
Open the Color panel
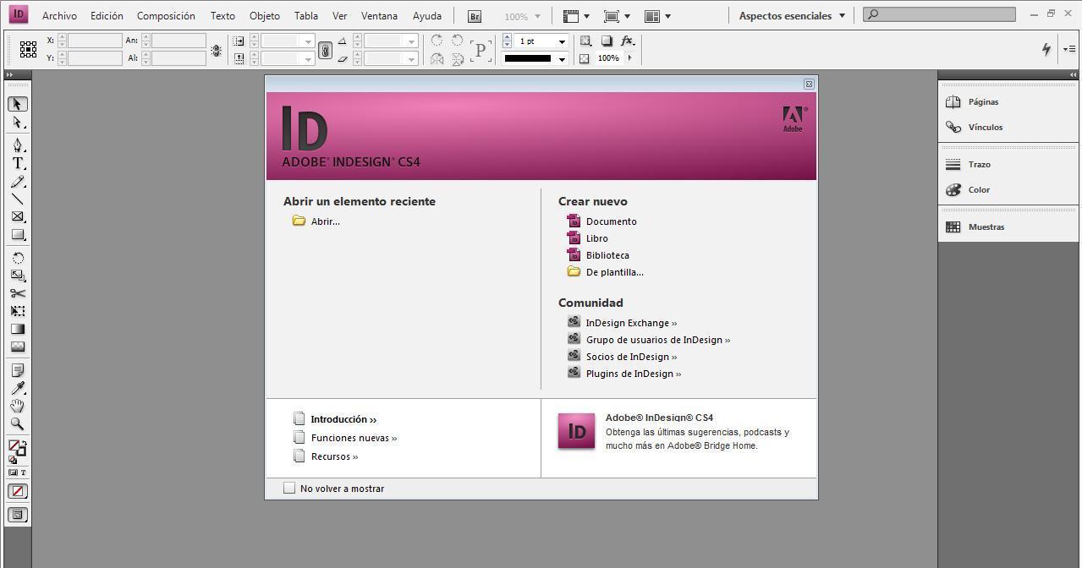(979, 189)
